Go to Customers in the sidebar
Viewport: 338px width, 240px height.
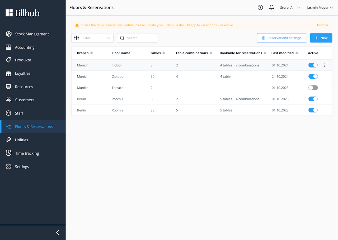coord(25,100)
